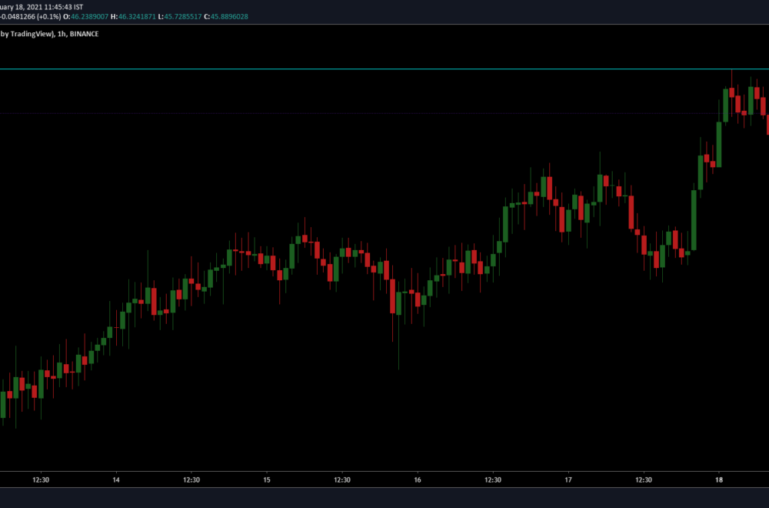Click the open price value O:46.2389007
Viewport: 769px width, 508px height.
coord(86,17)
